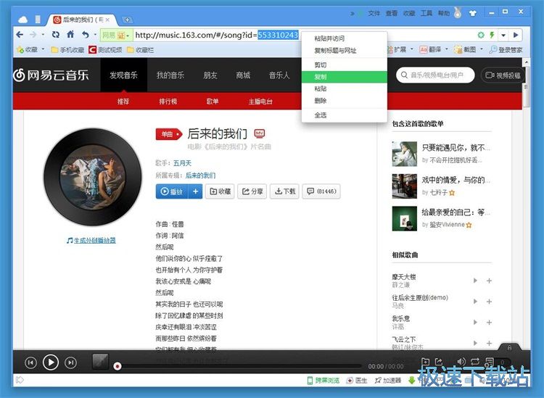
Task: Click the MV icon beside song title
Action: [x=260, y=133]
